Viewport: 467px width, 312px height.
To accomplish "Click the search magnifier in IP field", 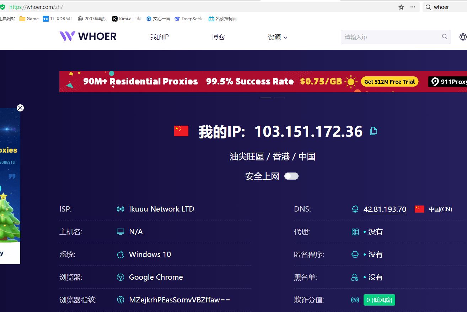I will click(x=445, y=37).
